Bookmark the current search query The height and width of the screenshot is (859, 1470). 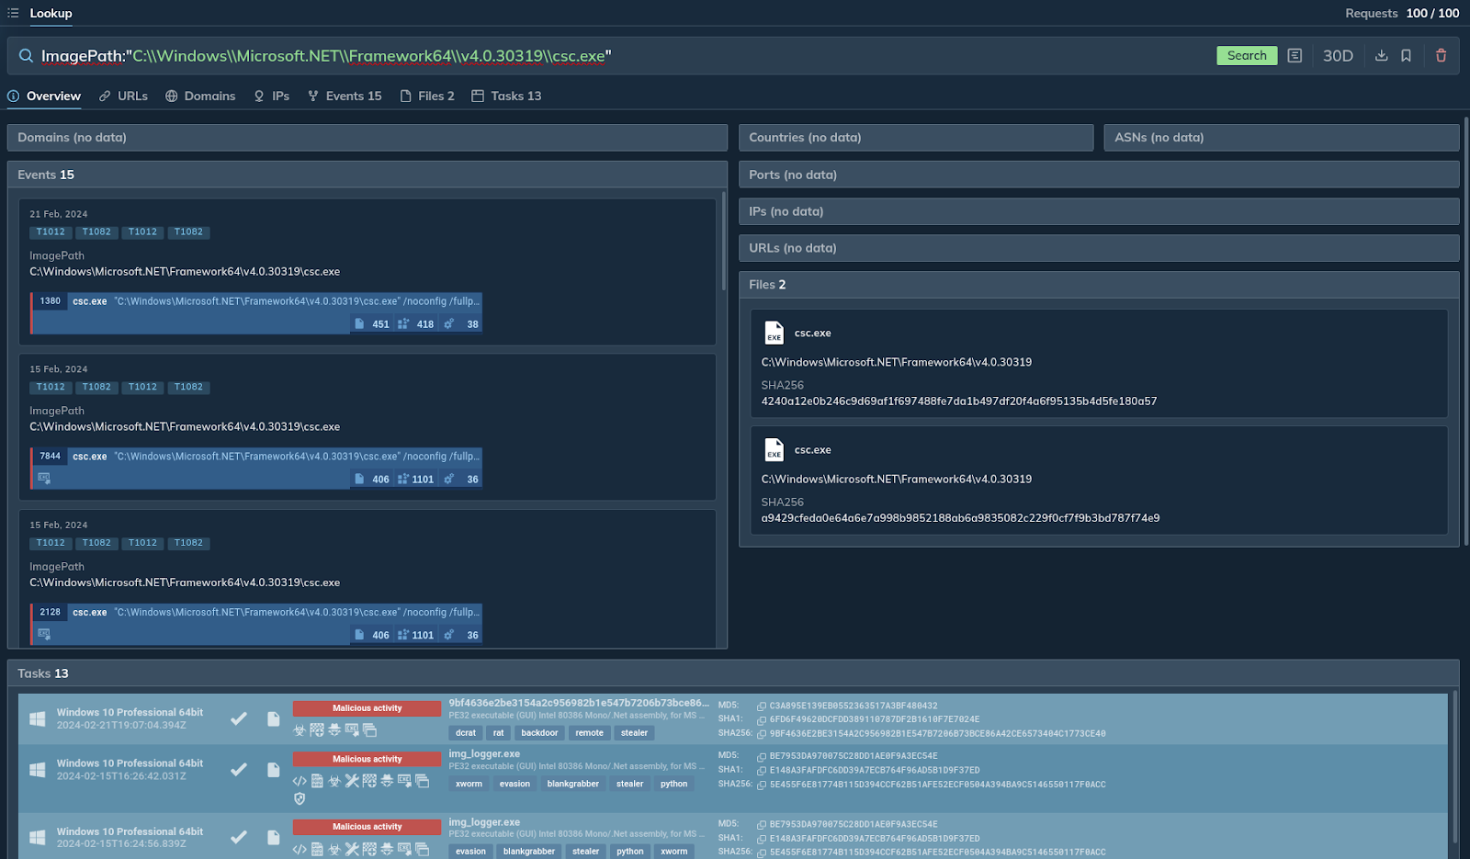[x=1406, y=56]
